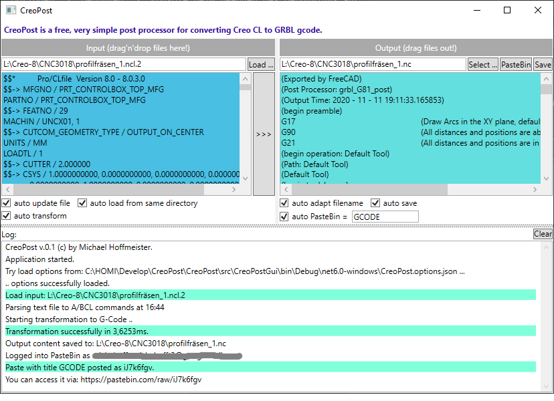Click '.. options successfully loaded.' log line
The image size is (554, 401).
pos(58,283)
